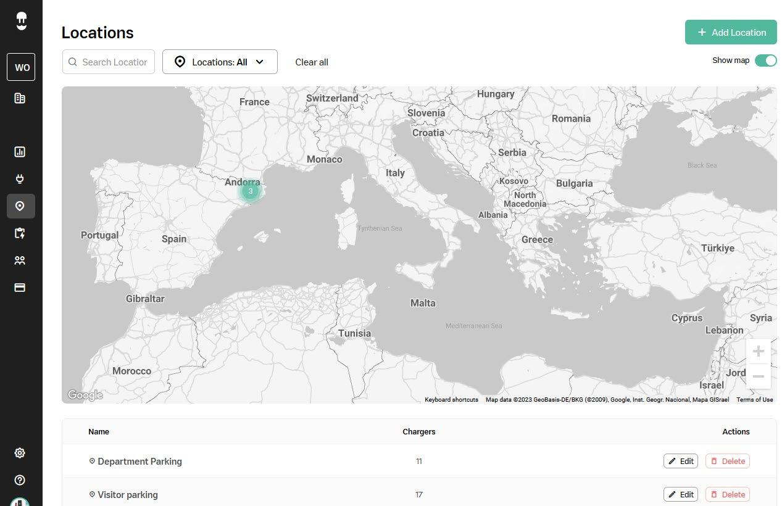This screenshot has width=782, height=506.
Task: Open the building organization icon in sidebar
Action: click(20, 98)
